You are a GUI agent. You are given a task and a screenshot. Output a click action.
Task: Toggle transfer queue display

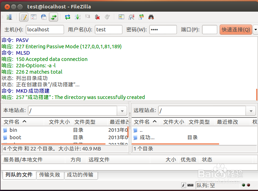(x=53, y=17)
